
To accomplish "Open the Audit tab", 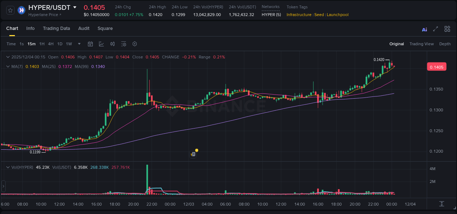I will pyautogui.click(x=84, y=28).
